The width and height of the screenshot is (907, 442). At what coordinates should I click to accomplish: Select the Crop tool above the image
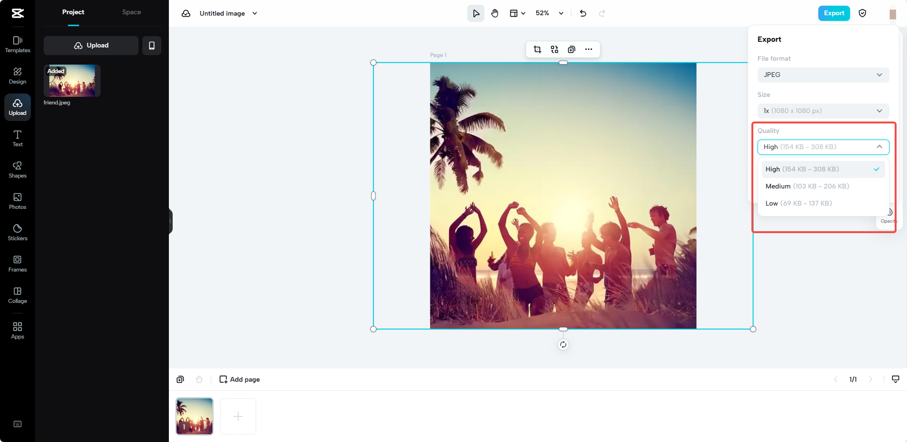(537, 49)
